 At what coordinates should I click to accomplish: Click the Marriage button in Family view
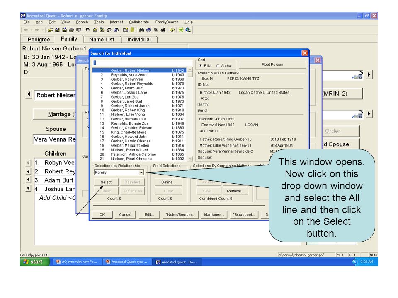[x=55, y=114]
